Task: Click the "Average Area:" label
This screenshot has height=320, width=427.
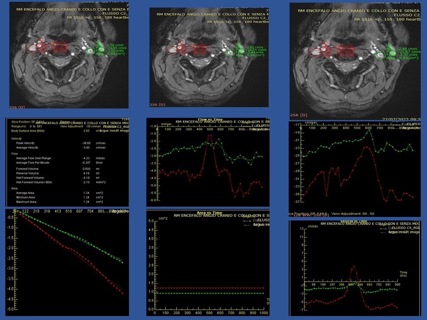Action: click(x=25, y=193)
